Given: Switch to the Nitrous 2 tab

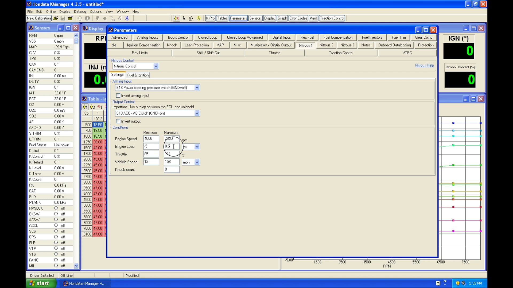Looking at the screenshot, I should click(326, 45).
